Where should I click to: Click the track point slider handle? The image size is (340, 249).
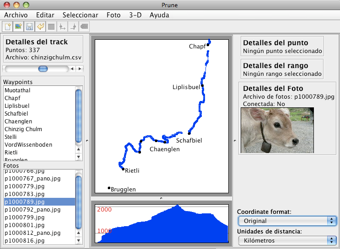43,69
